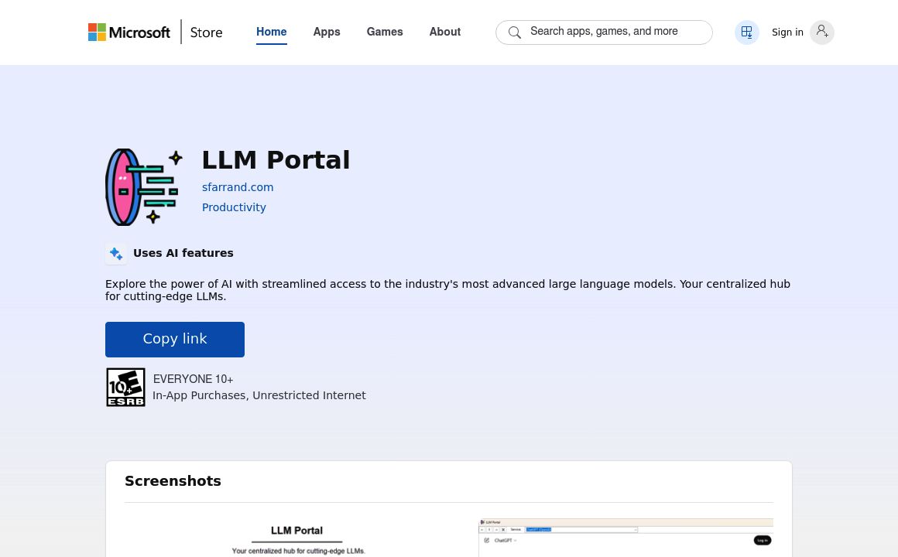Click the Copy link button
Screen dimensions: 898x557
pyautogui.click(x=175, y=339)
